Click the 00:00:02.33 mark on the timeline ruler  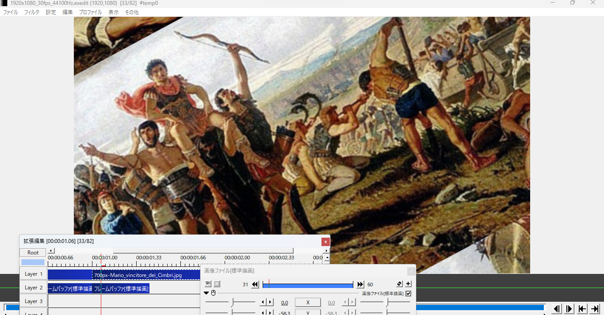pos(282,258)
